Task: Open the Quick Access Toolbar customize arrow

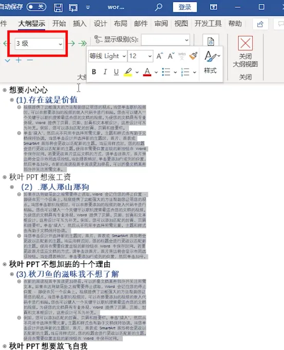Action: point(88,7)
